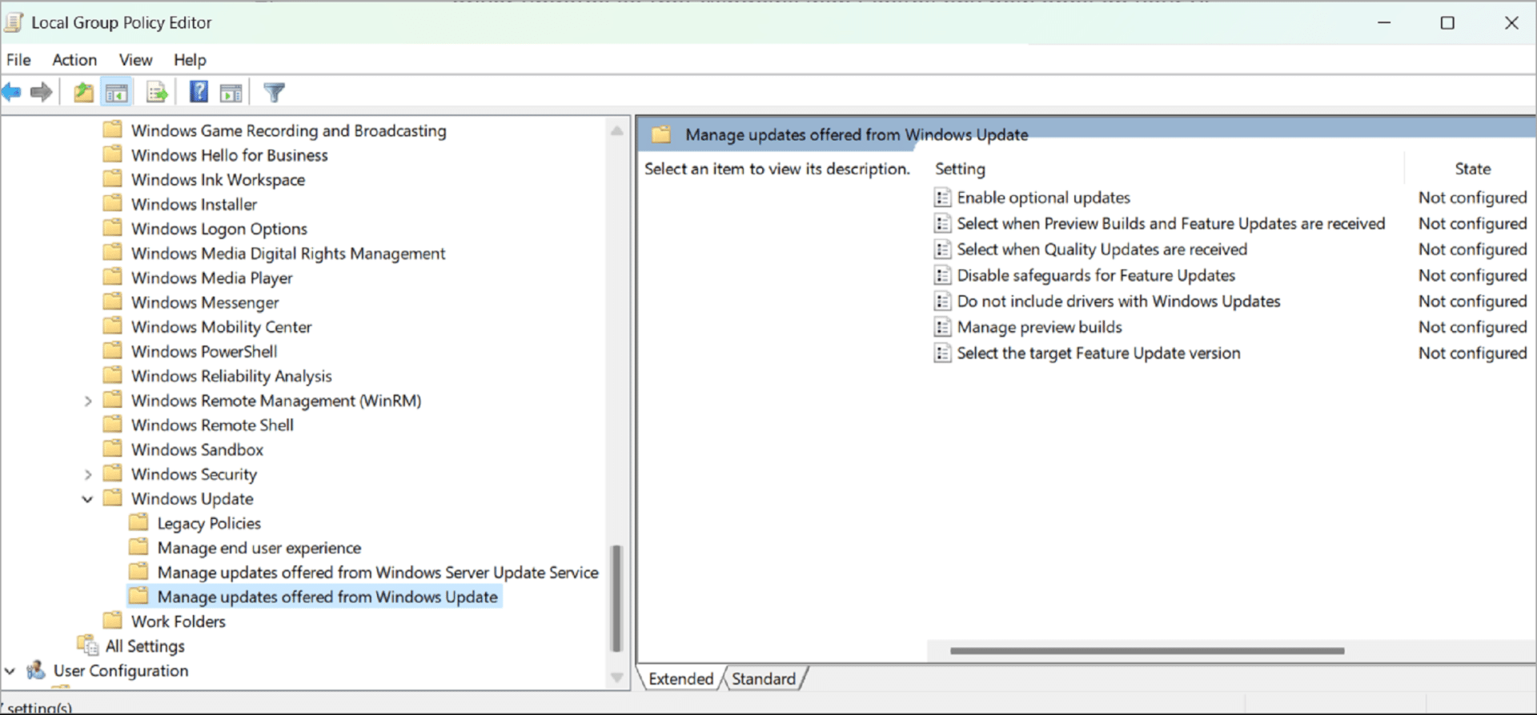Click Not configured state for Manage preview builds
1537x715 pixels.
1472,327
